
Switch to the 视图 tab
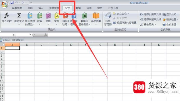[100, 8]
